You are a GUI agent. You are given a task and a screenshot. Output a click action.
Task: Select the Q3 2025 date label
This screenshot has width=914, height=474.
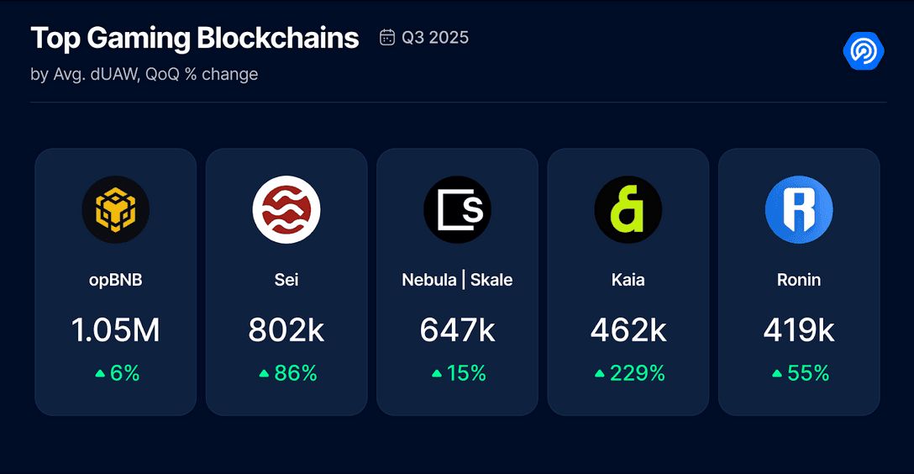(x=434, y=38)
